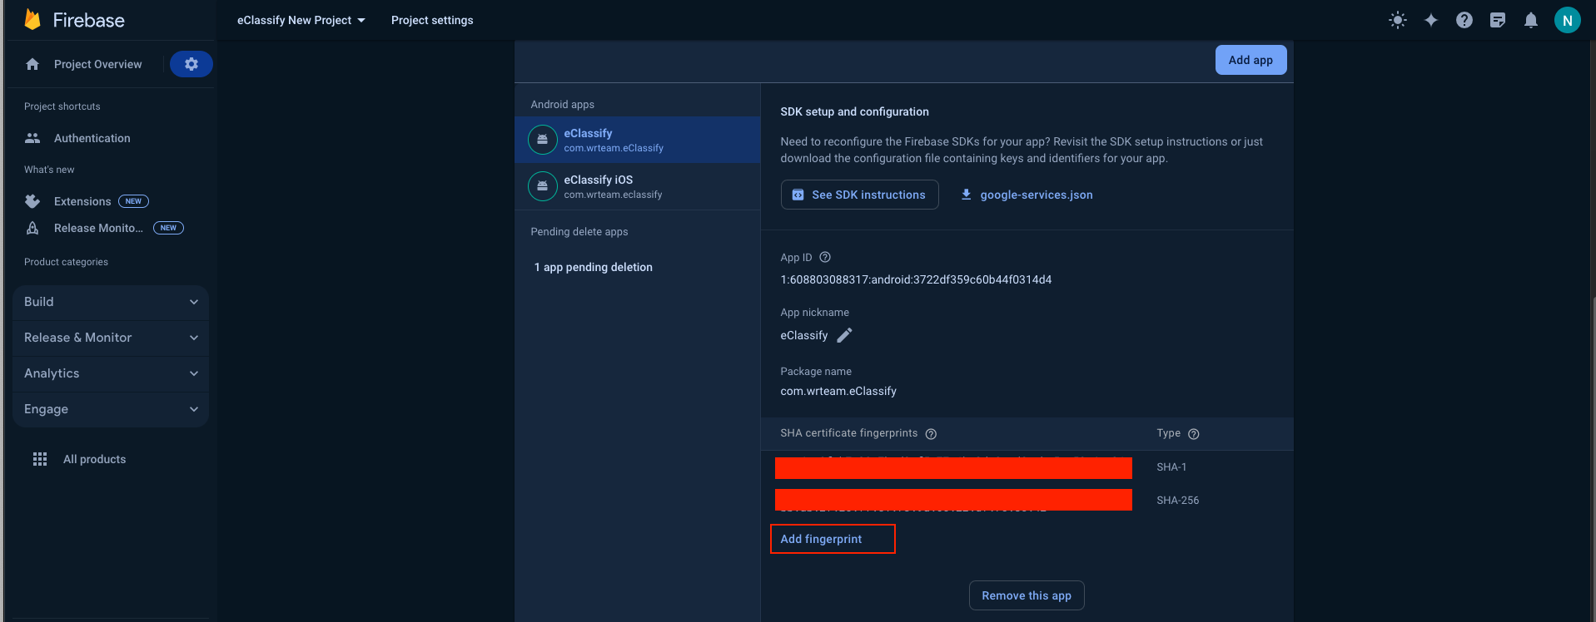1596x622 pixels.
Task: Open the help question mark icon
Action: tap(1464, 20)
